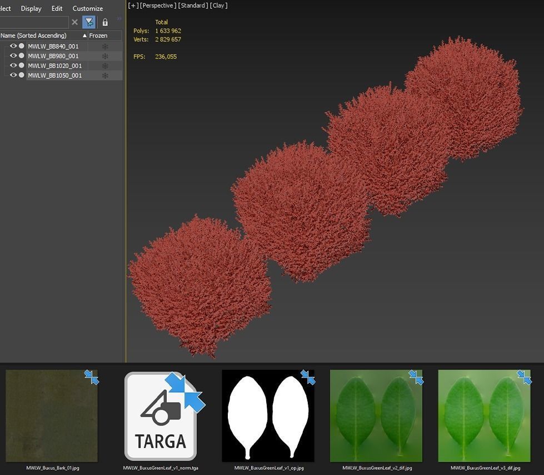
Task: Click the blue arrows badge on the TARGA icon
Action: pos(185,392)
